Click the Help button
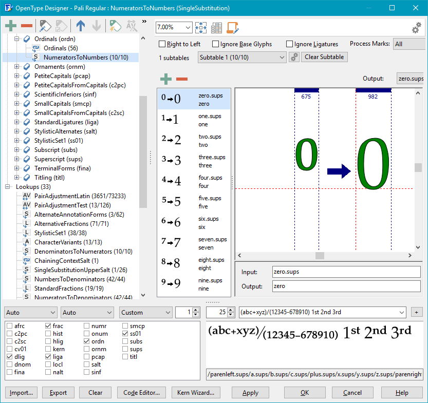 pyautogui.click(x=402, y=393)
